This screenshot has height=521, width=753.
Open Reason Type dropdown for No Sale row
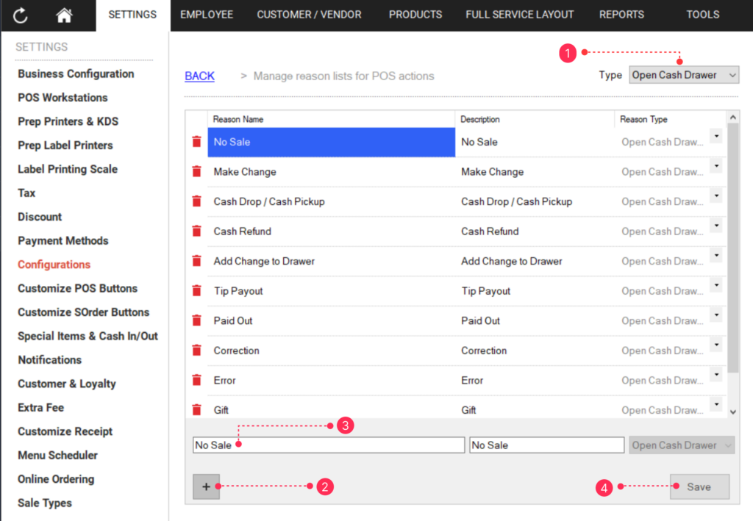[716, 136]
